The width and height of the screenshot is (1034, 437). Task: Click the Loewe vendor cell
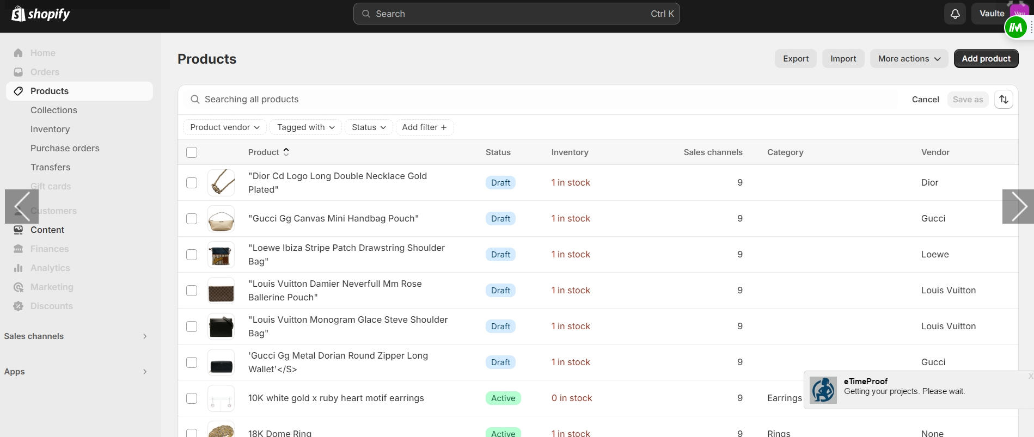coord(935,254)
